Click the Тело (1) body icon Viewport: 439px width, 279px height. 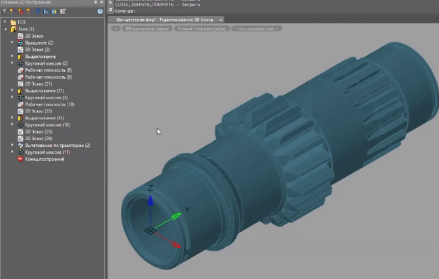tap(14, 29)
